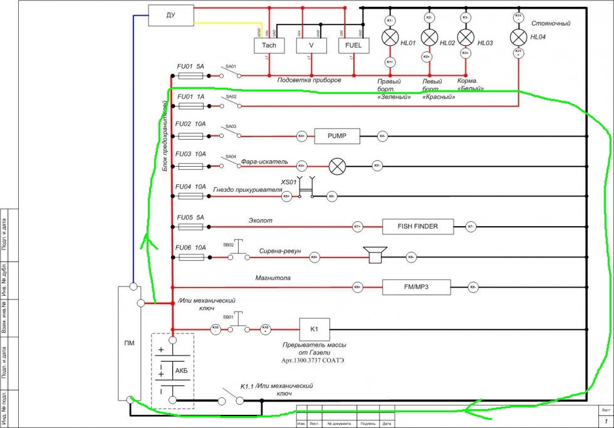Click the searchlight lamp symbol on FU03 line
The height and width of the screenshot is (428, 614).
tap(338, 166)
